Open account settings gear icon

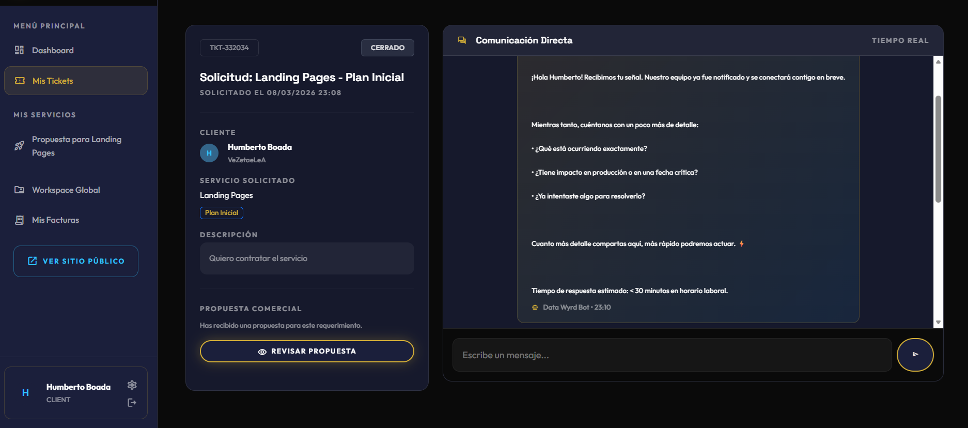(132, 385)
